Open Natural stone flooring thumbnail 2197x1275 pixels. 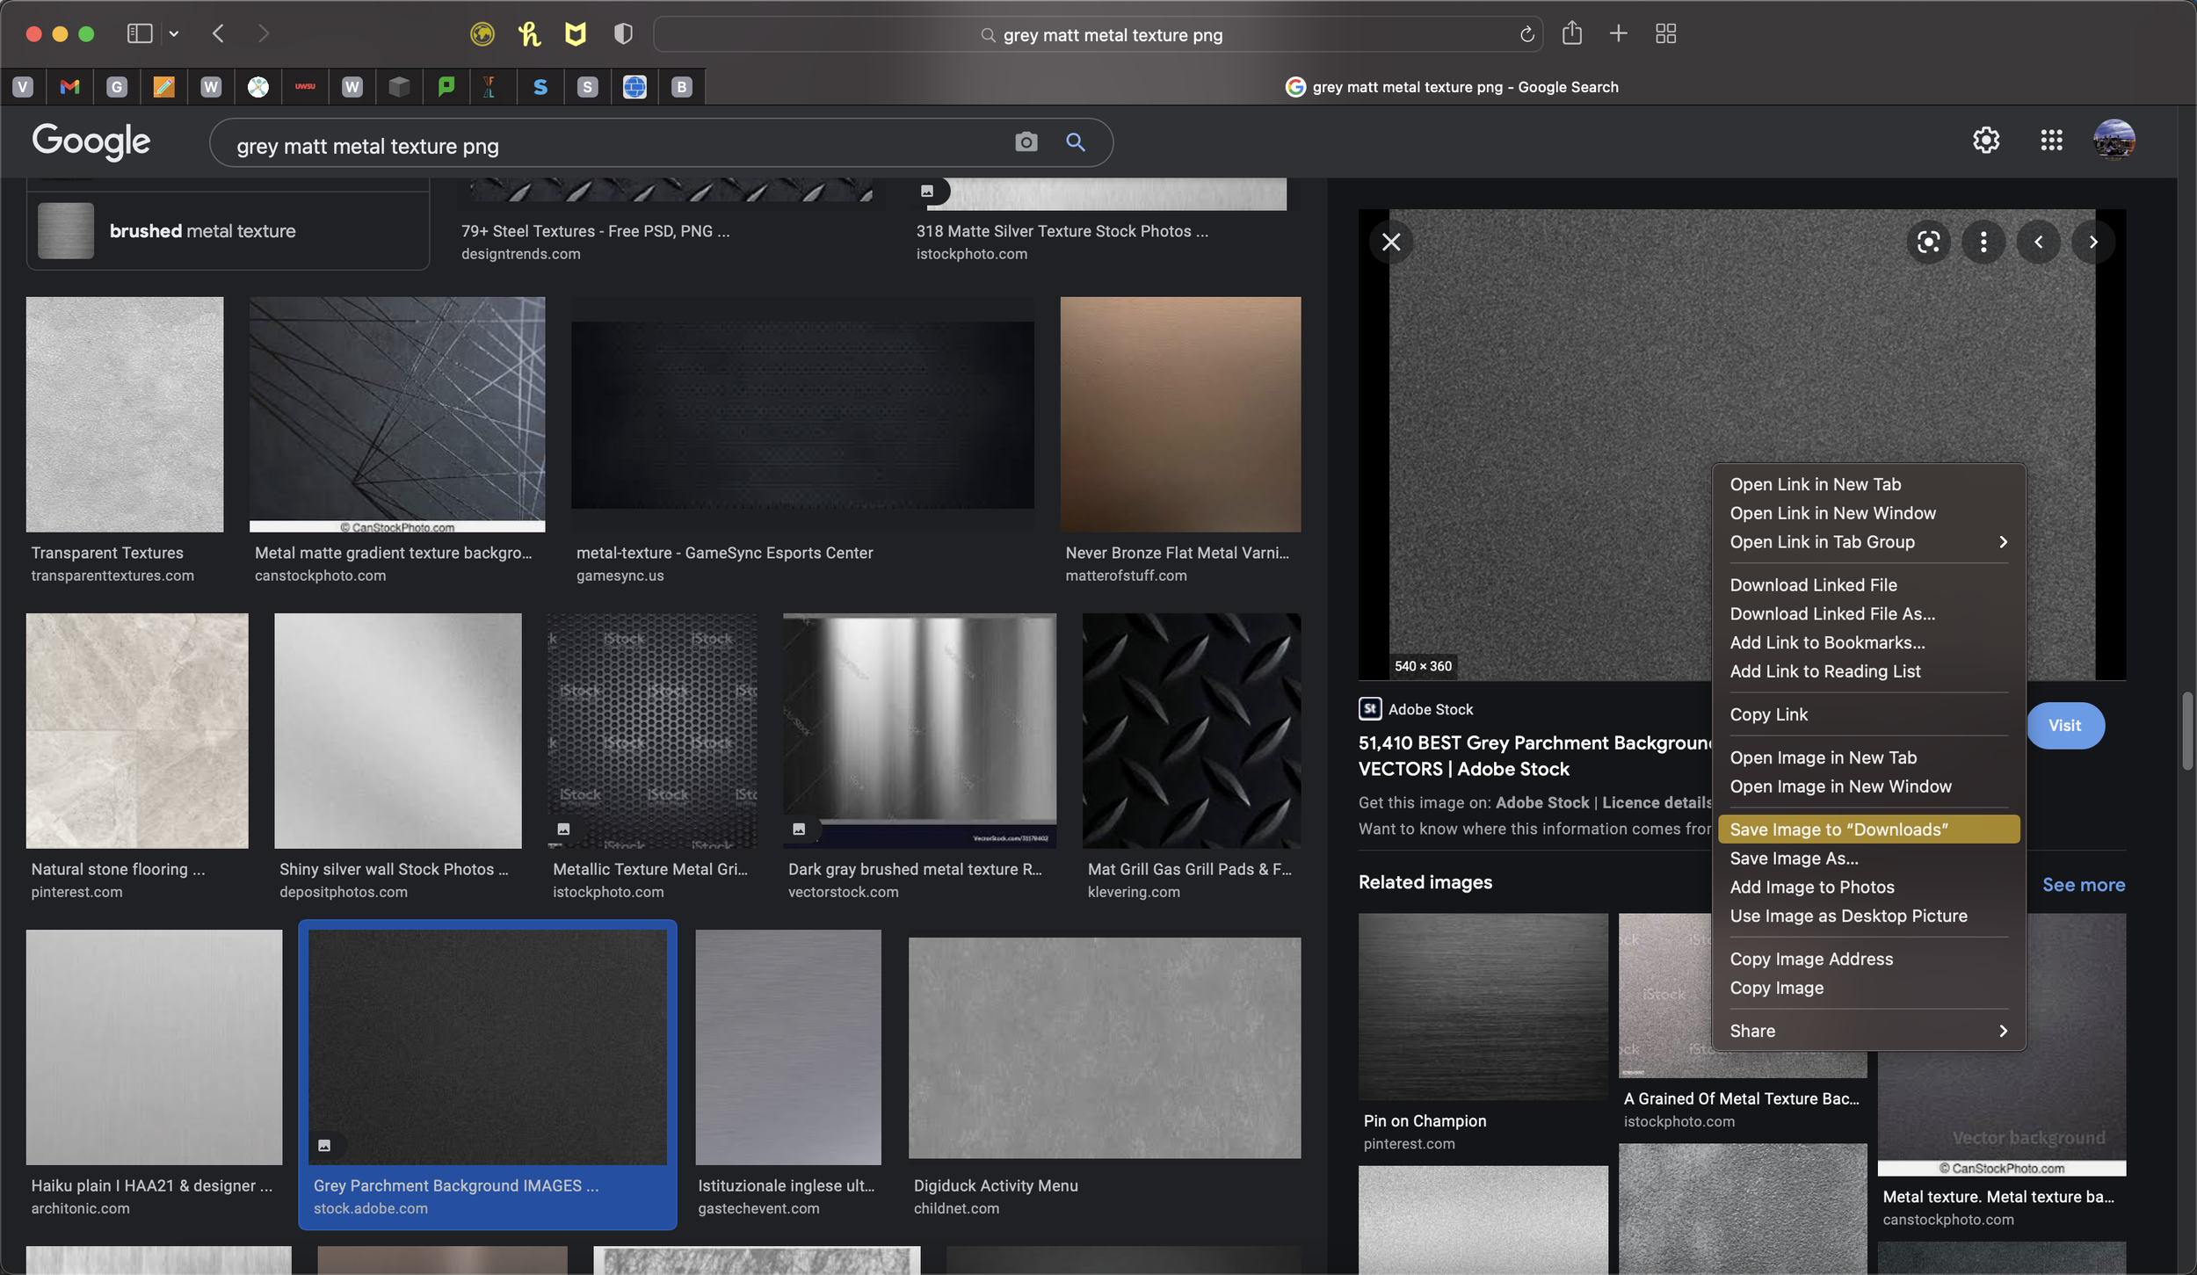click(137, 730)
